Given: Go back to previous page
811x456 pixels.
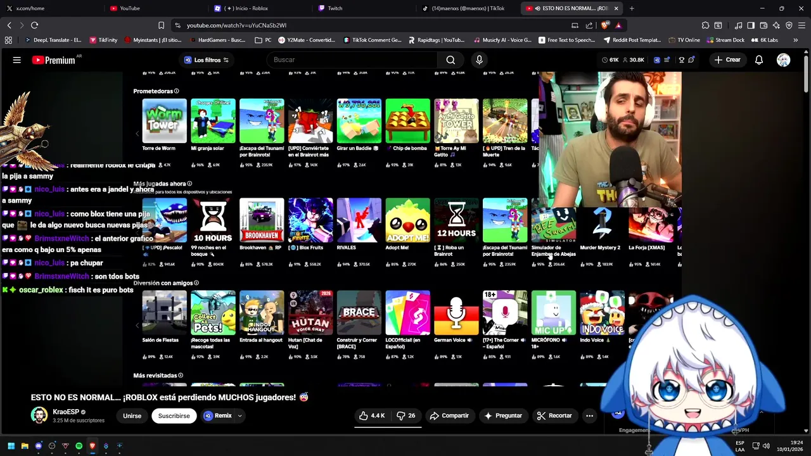Looking at the screenshot, I should 9,25.
